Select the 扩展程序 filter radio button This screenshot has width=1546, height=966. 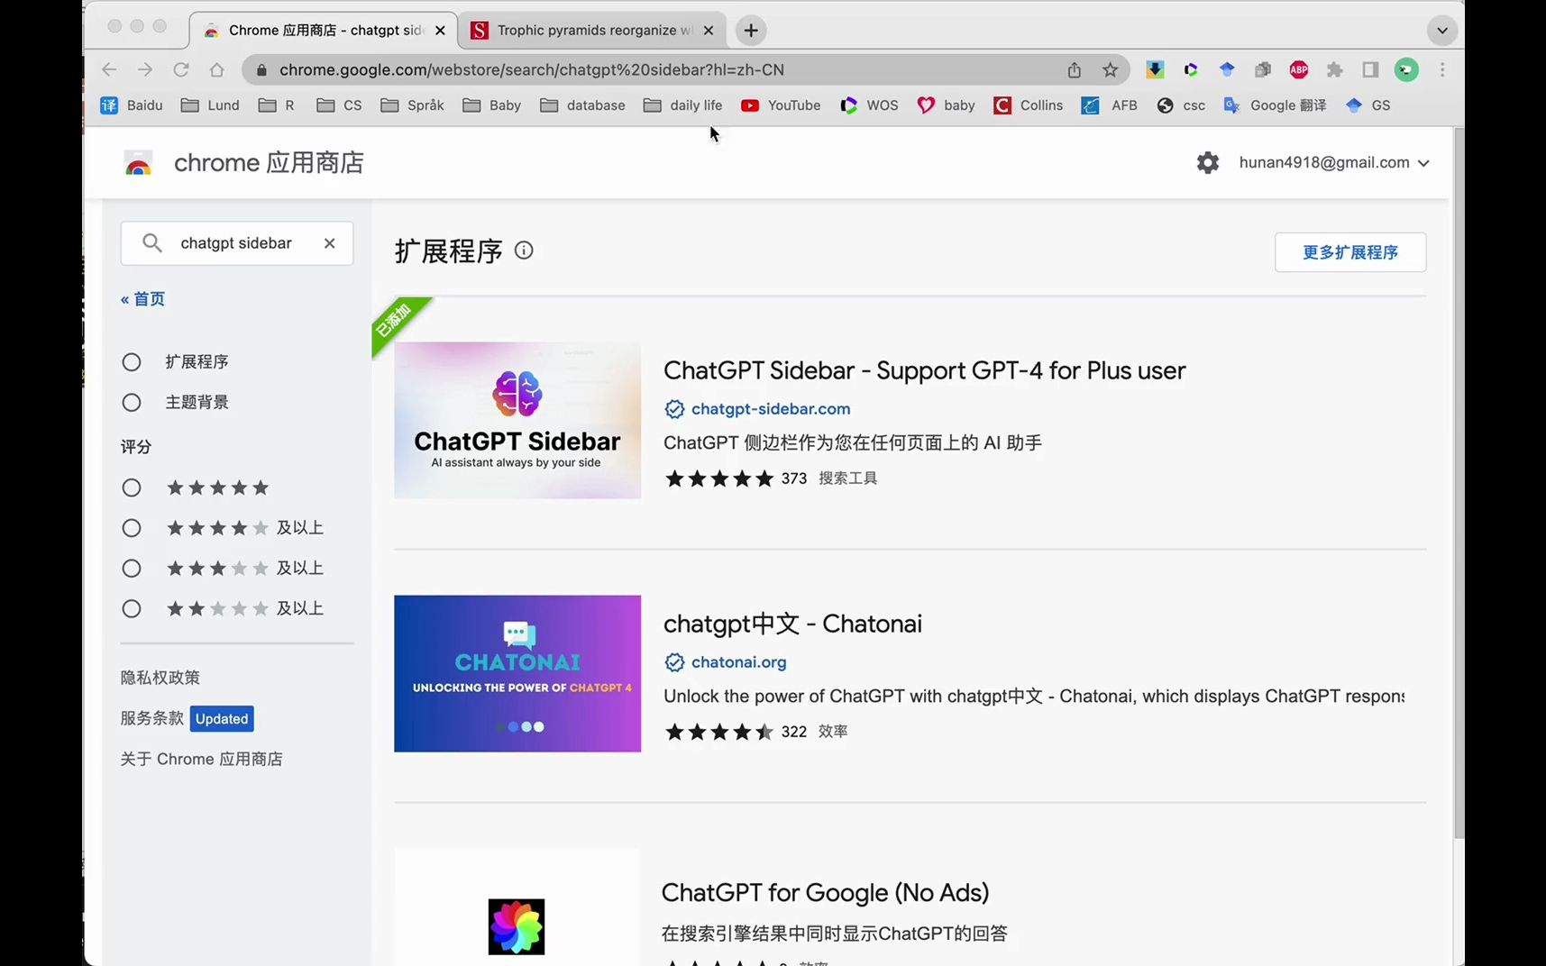(x=132, y=361)
